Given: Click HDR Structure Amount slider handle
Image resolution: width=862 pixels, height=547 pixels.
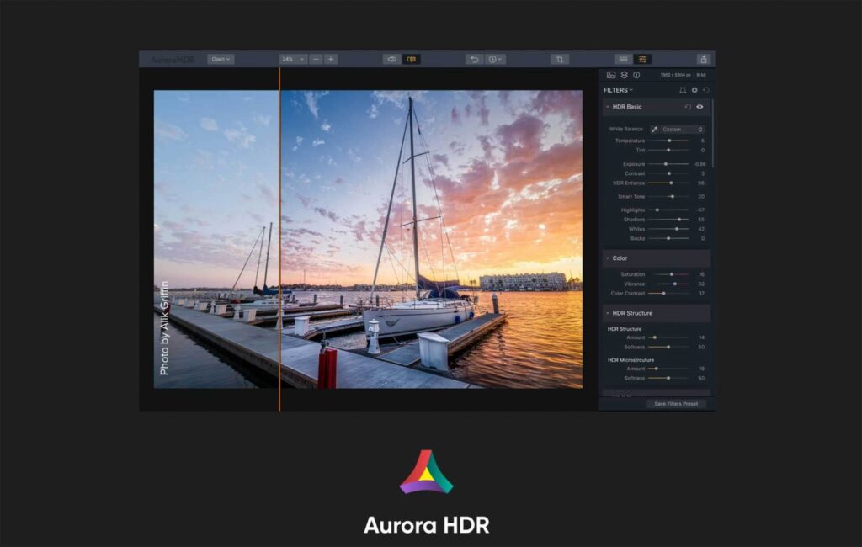Looking at the screenshot, I should point(655,337).
